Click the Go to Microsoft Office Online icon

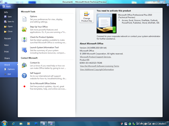pyautogui.click(x=24, y=86)
